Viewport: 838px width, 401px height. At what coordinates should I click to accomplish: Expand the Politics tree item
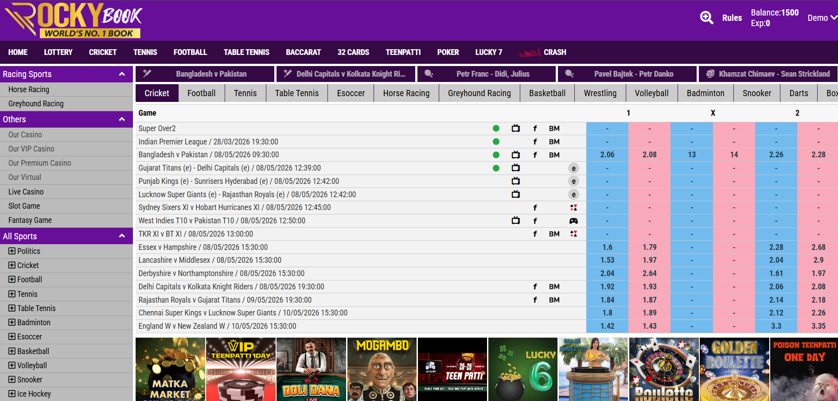pyautogui.click(x=12, y=251)
